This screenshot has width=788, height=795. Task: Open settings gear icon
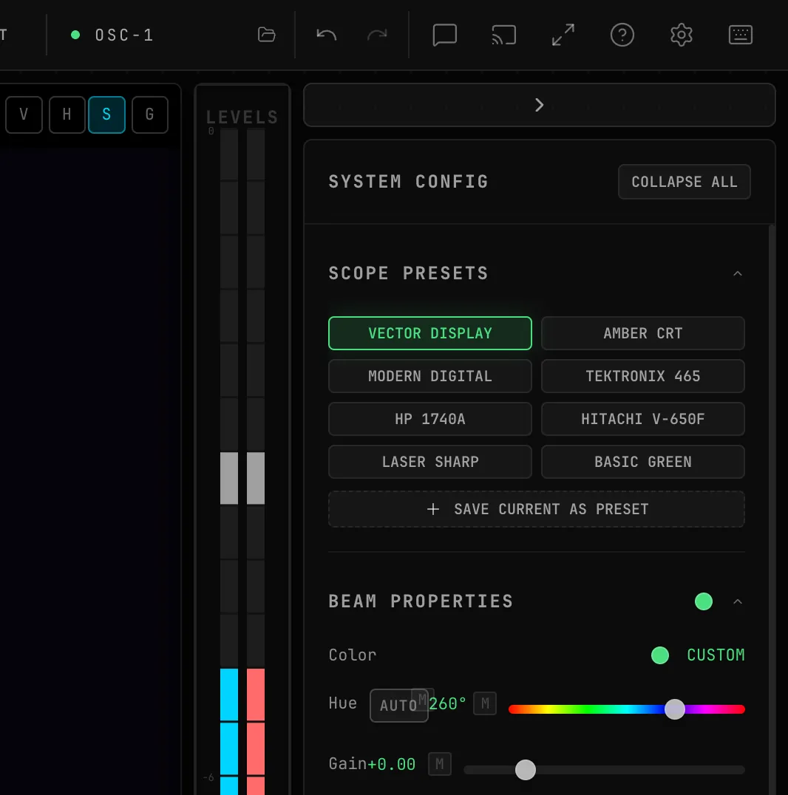click(682, 35)
